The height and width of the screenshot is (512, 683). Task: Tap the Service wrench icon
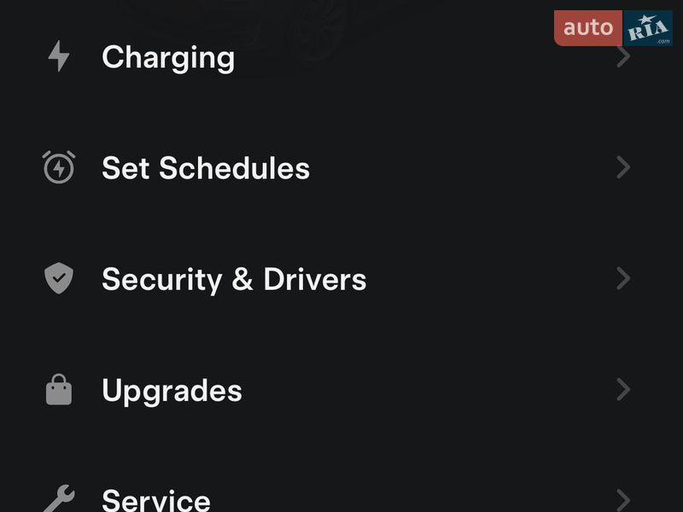coord(59,498)
